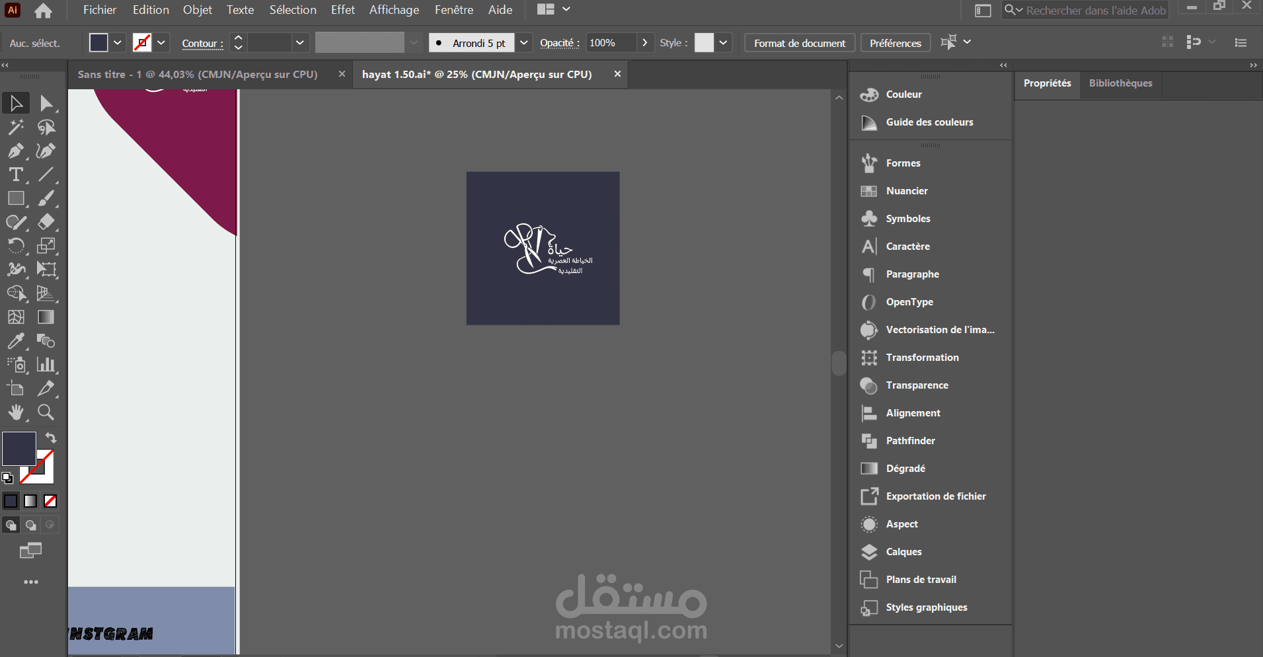Select the Shaper tool
The width and height of the screenshot is (1263, 657).
[x=16, y=222]
